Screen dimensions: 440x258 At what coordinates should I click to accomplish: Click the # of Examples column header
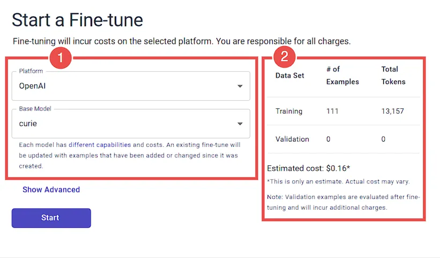tap(342, 76)
